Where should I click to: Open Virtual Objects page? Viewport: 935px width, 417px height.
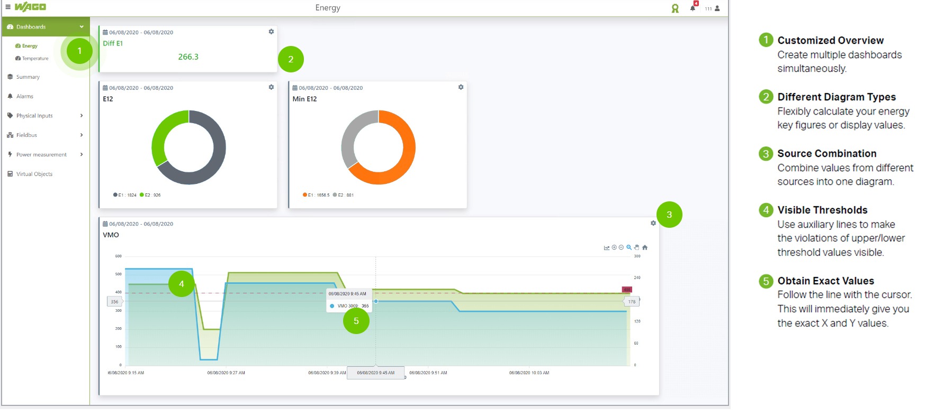click(34, 174)
